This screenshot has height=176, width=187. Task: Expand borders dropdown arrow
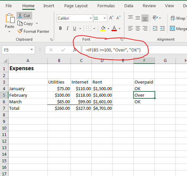94,29
